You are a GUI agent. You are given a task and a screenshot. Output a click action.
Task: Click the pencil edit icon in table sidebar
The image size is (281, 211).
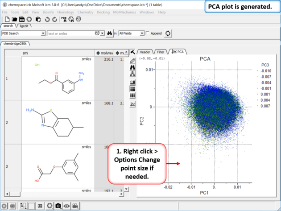pyautogui.click(x=132, y=61)
